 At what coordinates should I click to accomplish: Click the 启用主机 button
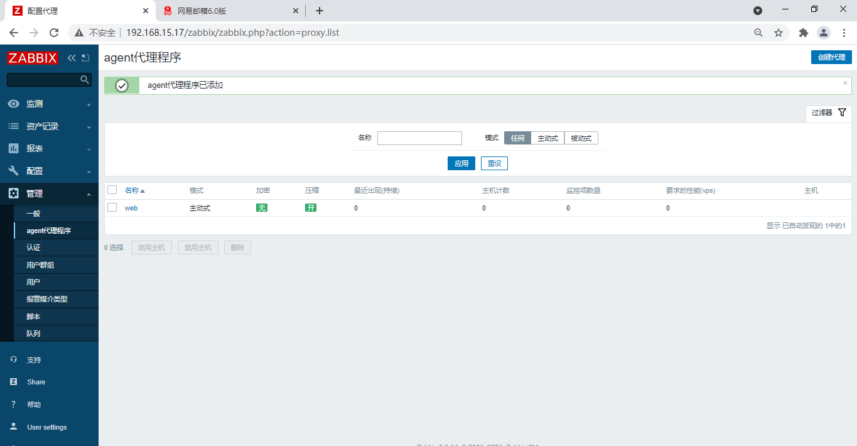click(x=151, y=247)
